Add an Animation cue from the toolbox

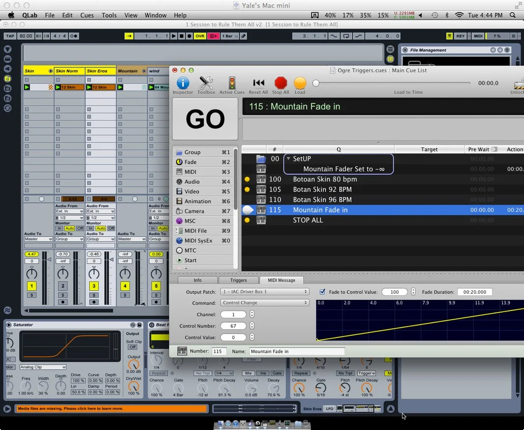point(203,201)
